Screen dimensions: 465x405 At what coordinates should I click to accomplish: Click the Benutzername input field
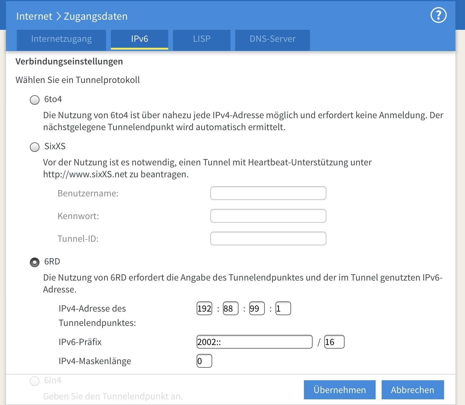click(x=268, y=193)
